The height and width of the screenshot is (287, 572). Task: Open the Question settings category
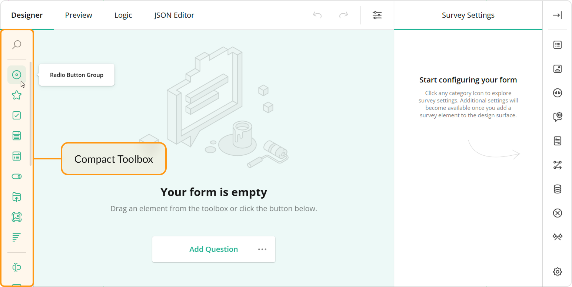(x=557, y=117)
